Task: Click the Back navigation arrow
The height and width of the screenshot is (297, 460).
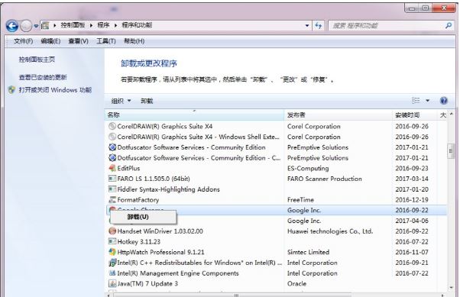Action: click(12, 26)
